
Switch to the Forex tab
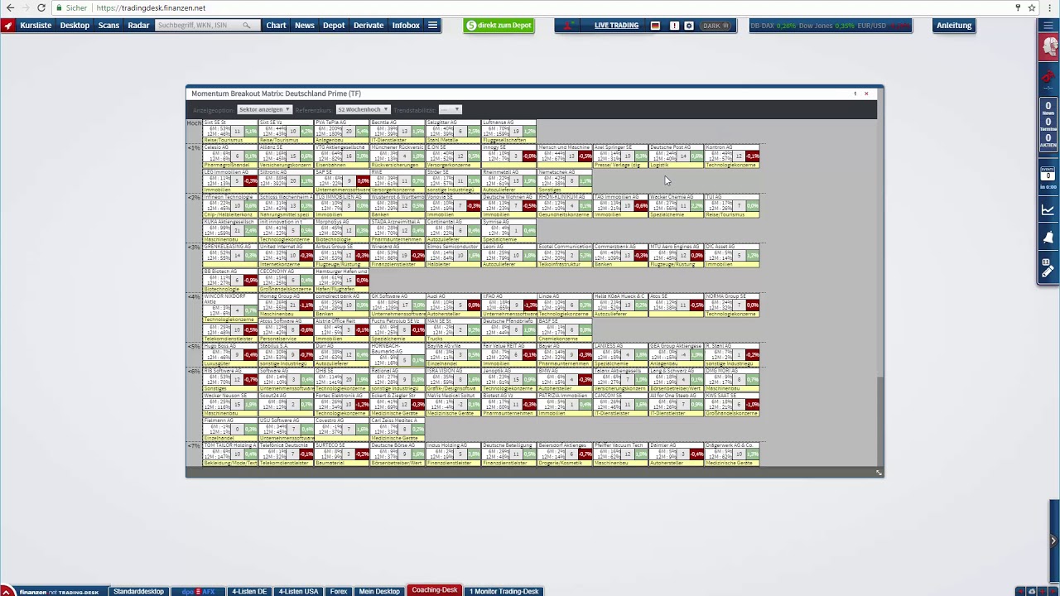339,591
